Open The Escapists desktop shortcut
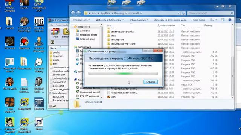The width and height of the screenshot is (241, 135). (x=10, y=83)
